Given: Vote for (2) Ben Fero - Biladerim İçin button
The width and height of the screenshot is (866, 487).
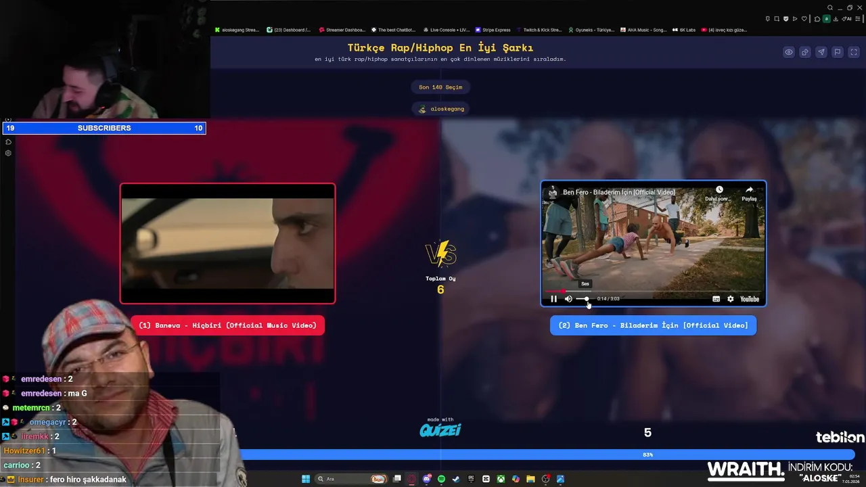Looking at the screenshot, I should (653, 325).
